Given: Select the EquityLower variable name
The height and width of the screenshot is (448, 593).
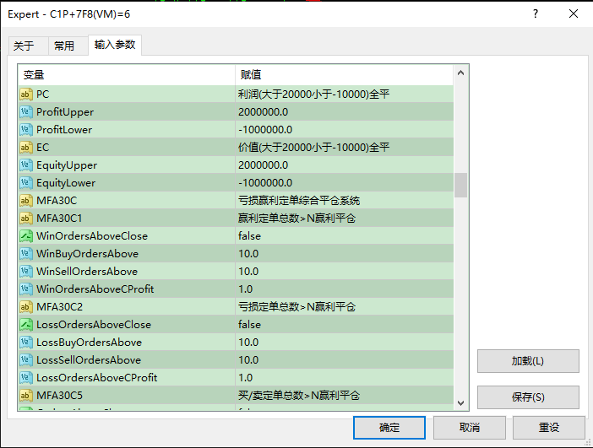Looking at the screenshot, I should tap(66, 183).
